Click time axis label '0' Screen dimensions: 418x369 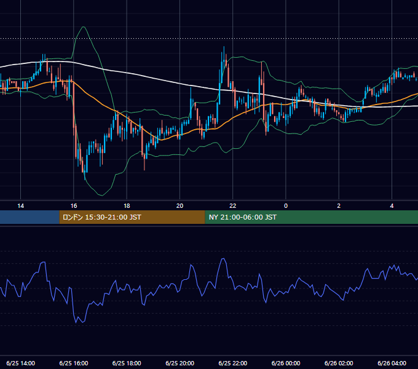point(286,205)
